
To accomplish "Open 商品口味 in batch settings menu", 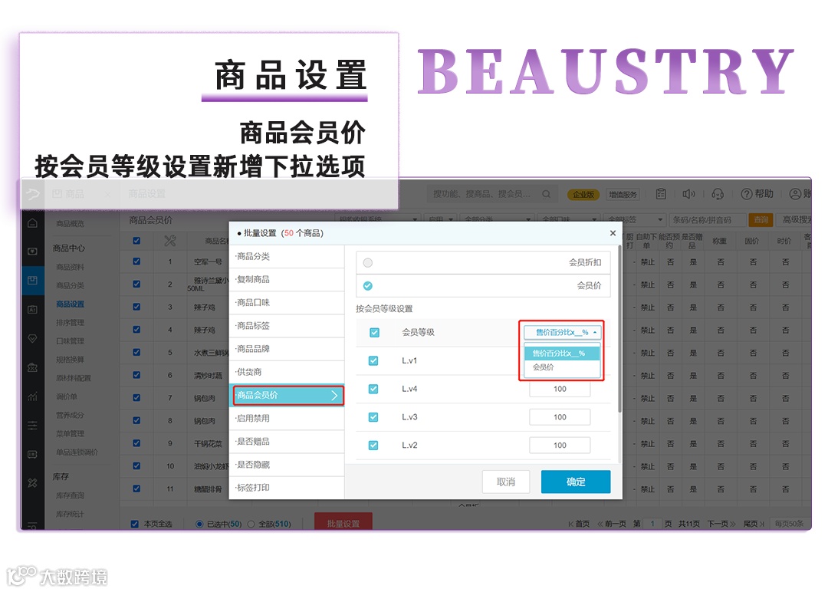I will [287, 303].
